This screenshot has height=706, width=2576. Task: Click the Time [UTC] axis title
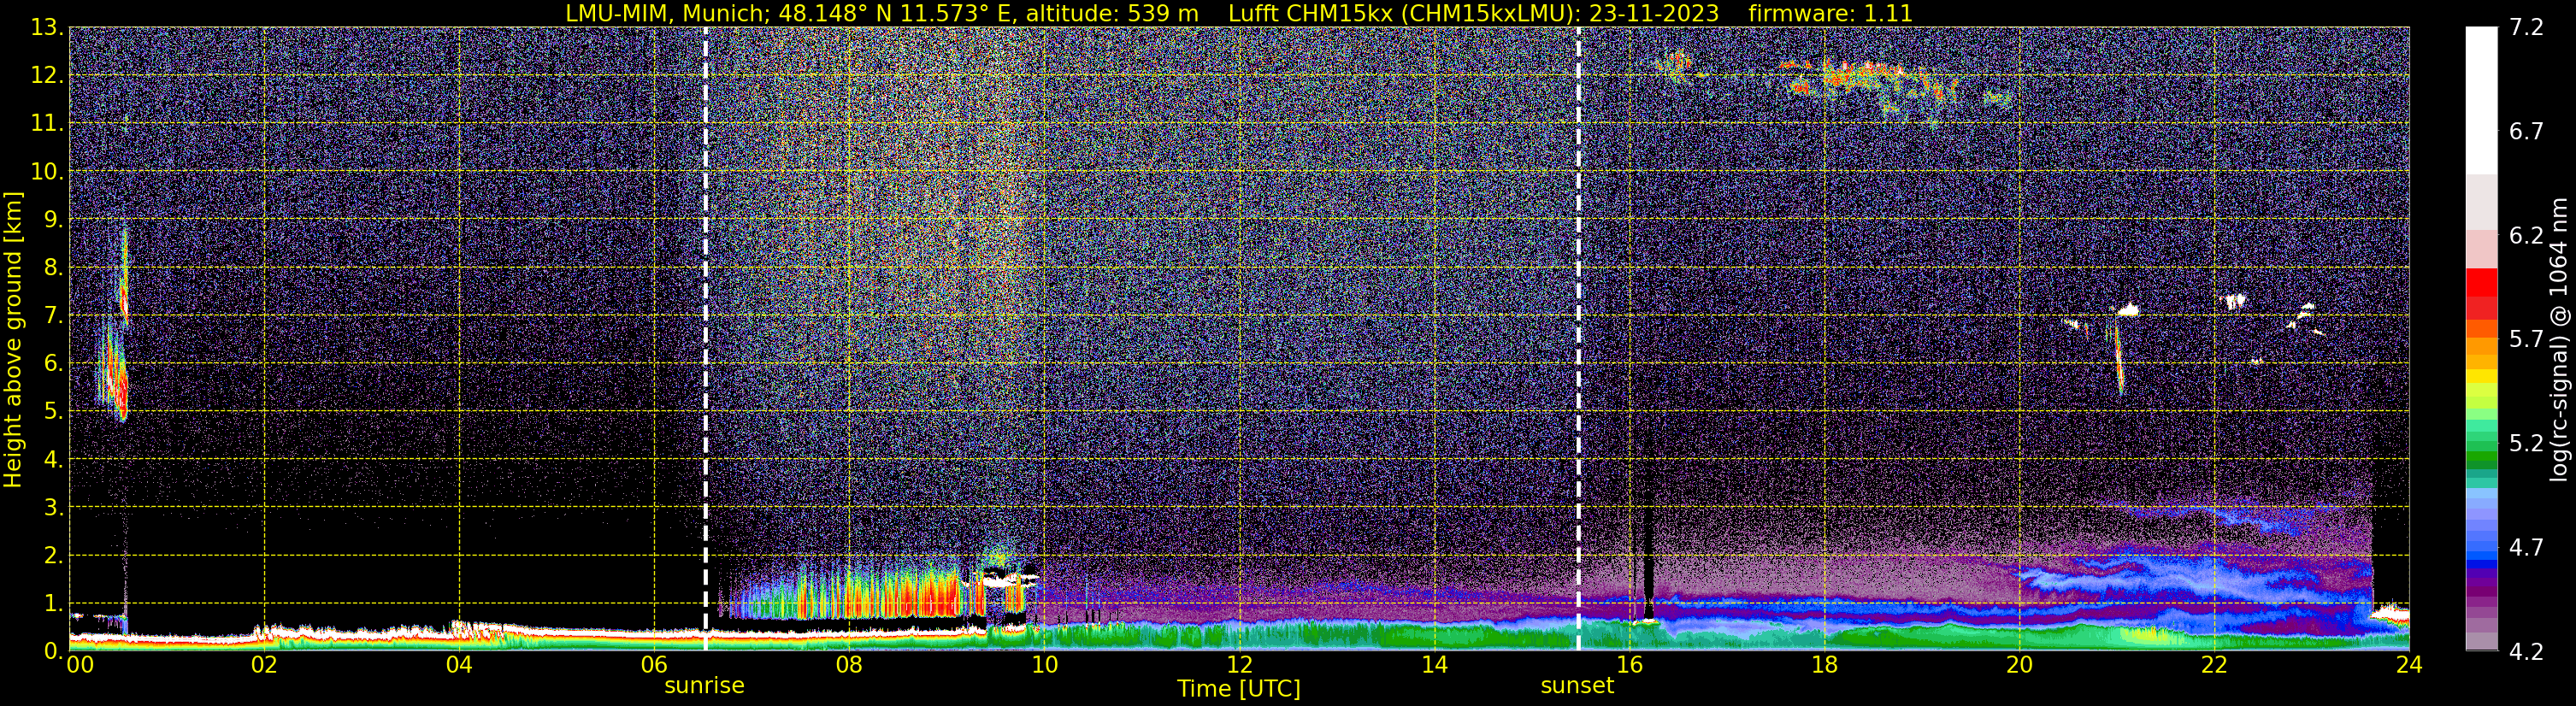pos(1239,689)
